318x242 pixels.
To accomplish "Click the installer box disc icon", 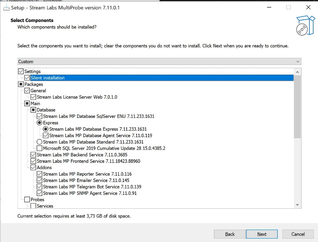I will click(305, 25).
